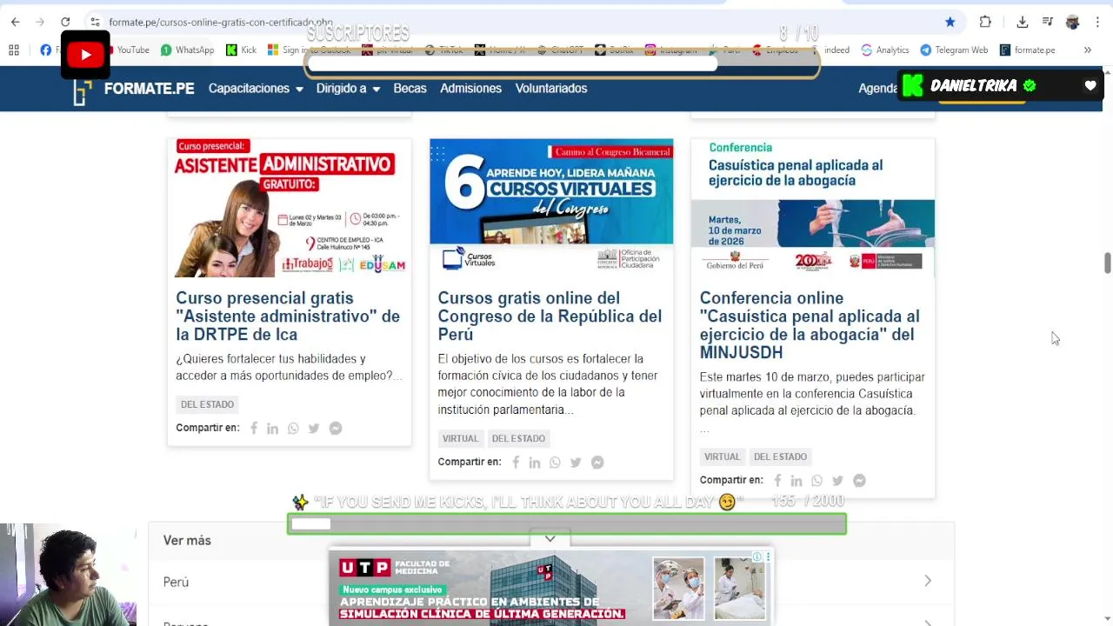Click DEL ESTADO tag on MINJUSDH conference card

click(x=780, y=456)
